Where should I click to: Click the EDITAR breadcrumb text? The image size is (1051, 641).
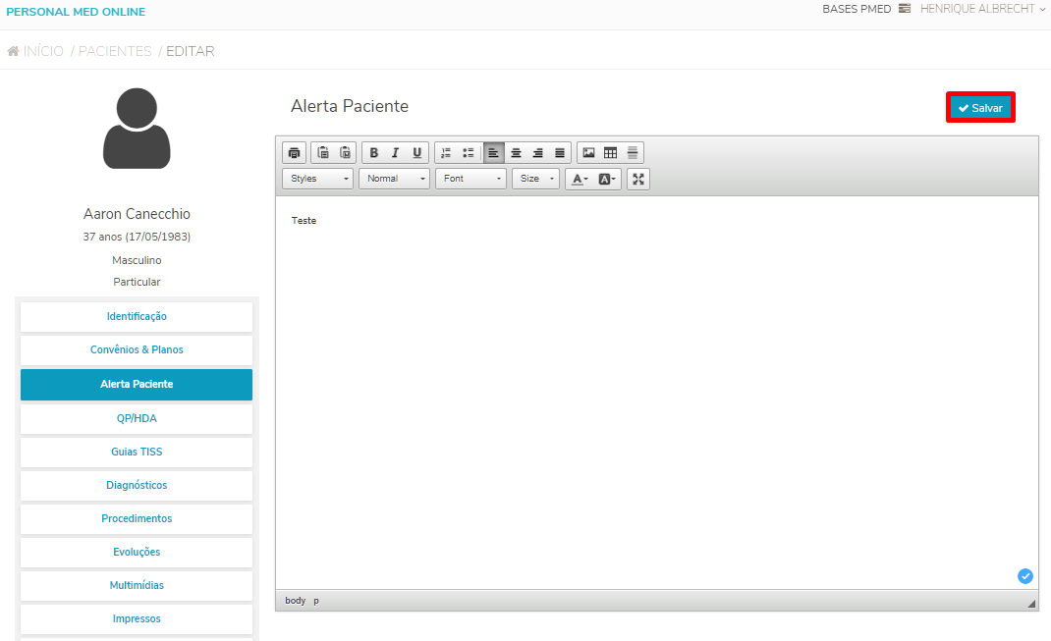(x=191, y=51)
